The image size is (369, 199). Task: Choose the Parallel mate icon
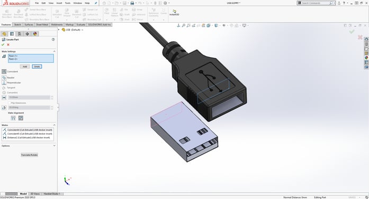tap(4, 78)
